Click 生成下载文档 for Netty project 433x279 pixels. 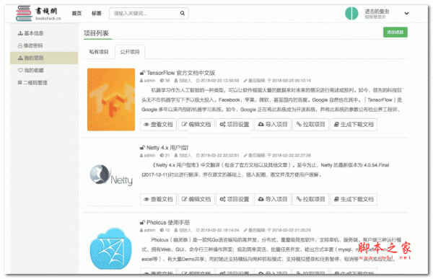pos(354,199)
